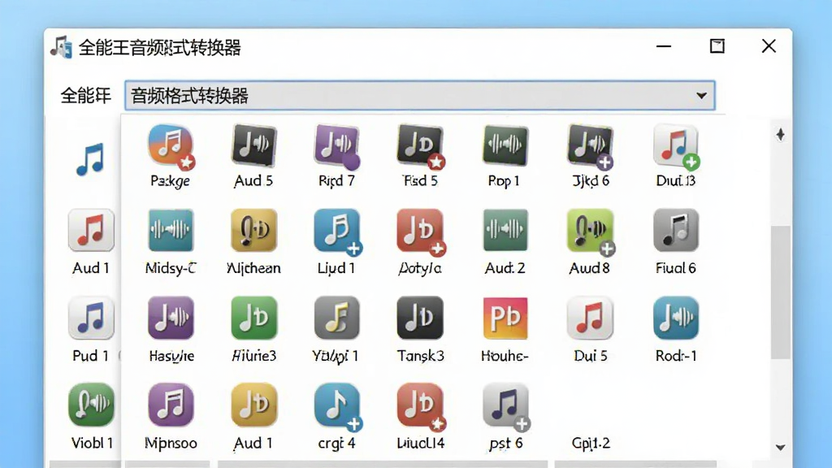The width and height of the screenshot is (832, 468).
Task: Click the vertical scrollbar thumb
Action: pyautogui.click(x=781, y=292)
